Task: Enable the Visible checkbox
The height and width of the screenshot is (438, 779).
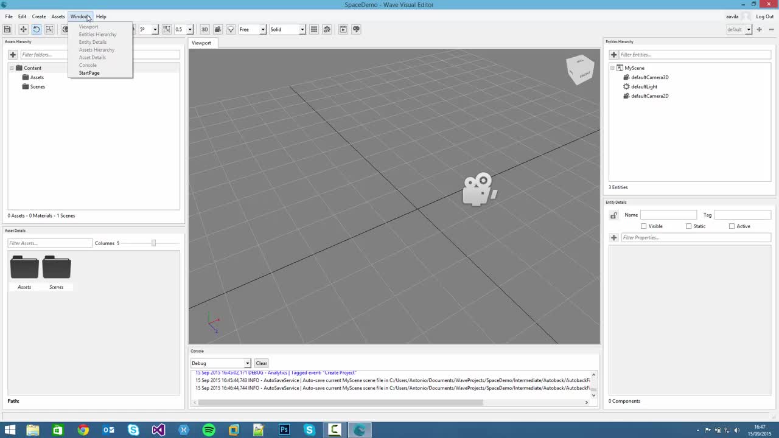Action: (x=643, y=226)
